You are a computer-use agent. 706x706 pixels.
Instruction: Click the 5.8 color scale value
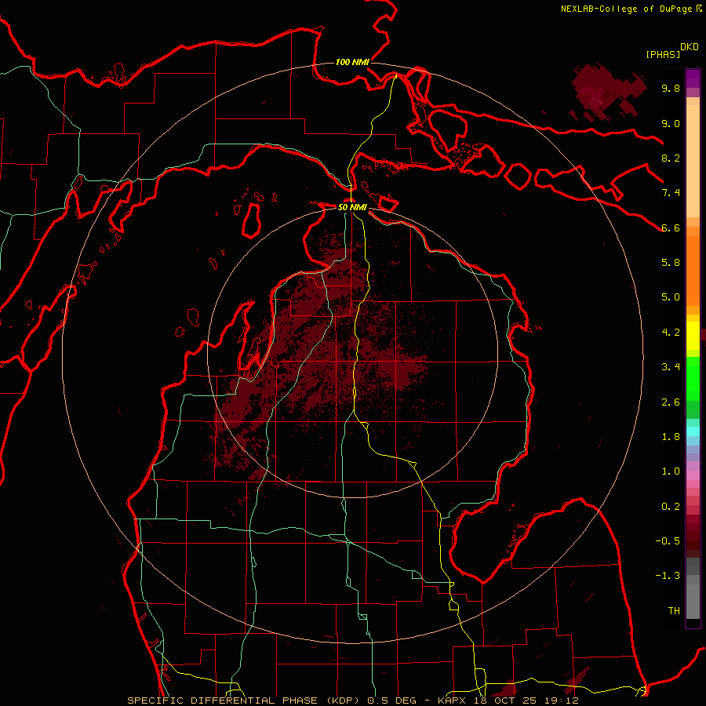click(671, 263)
